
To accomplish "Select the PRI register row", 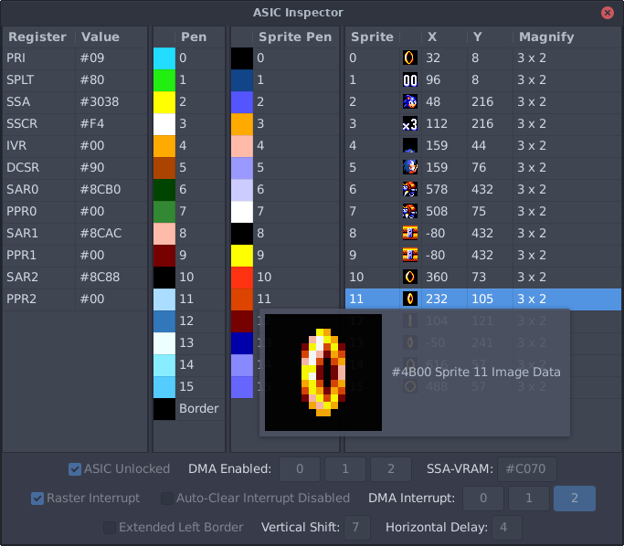I will [x=75, y=58].
